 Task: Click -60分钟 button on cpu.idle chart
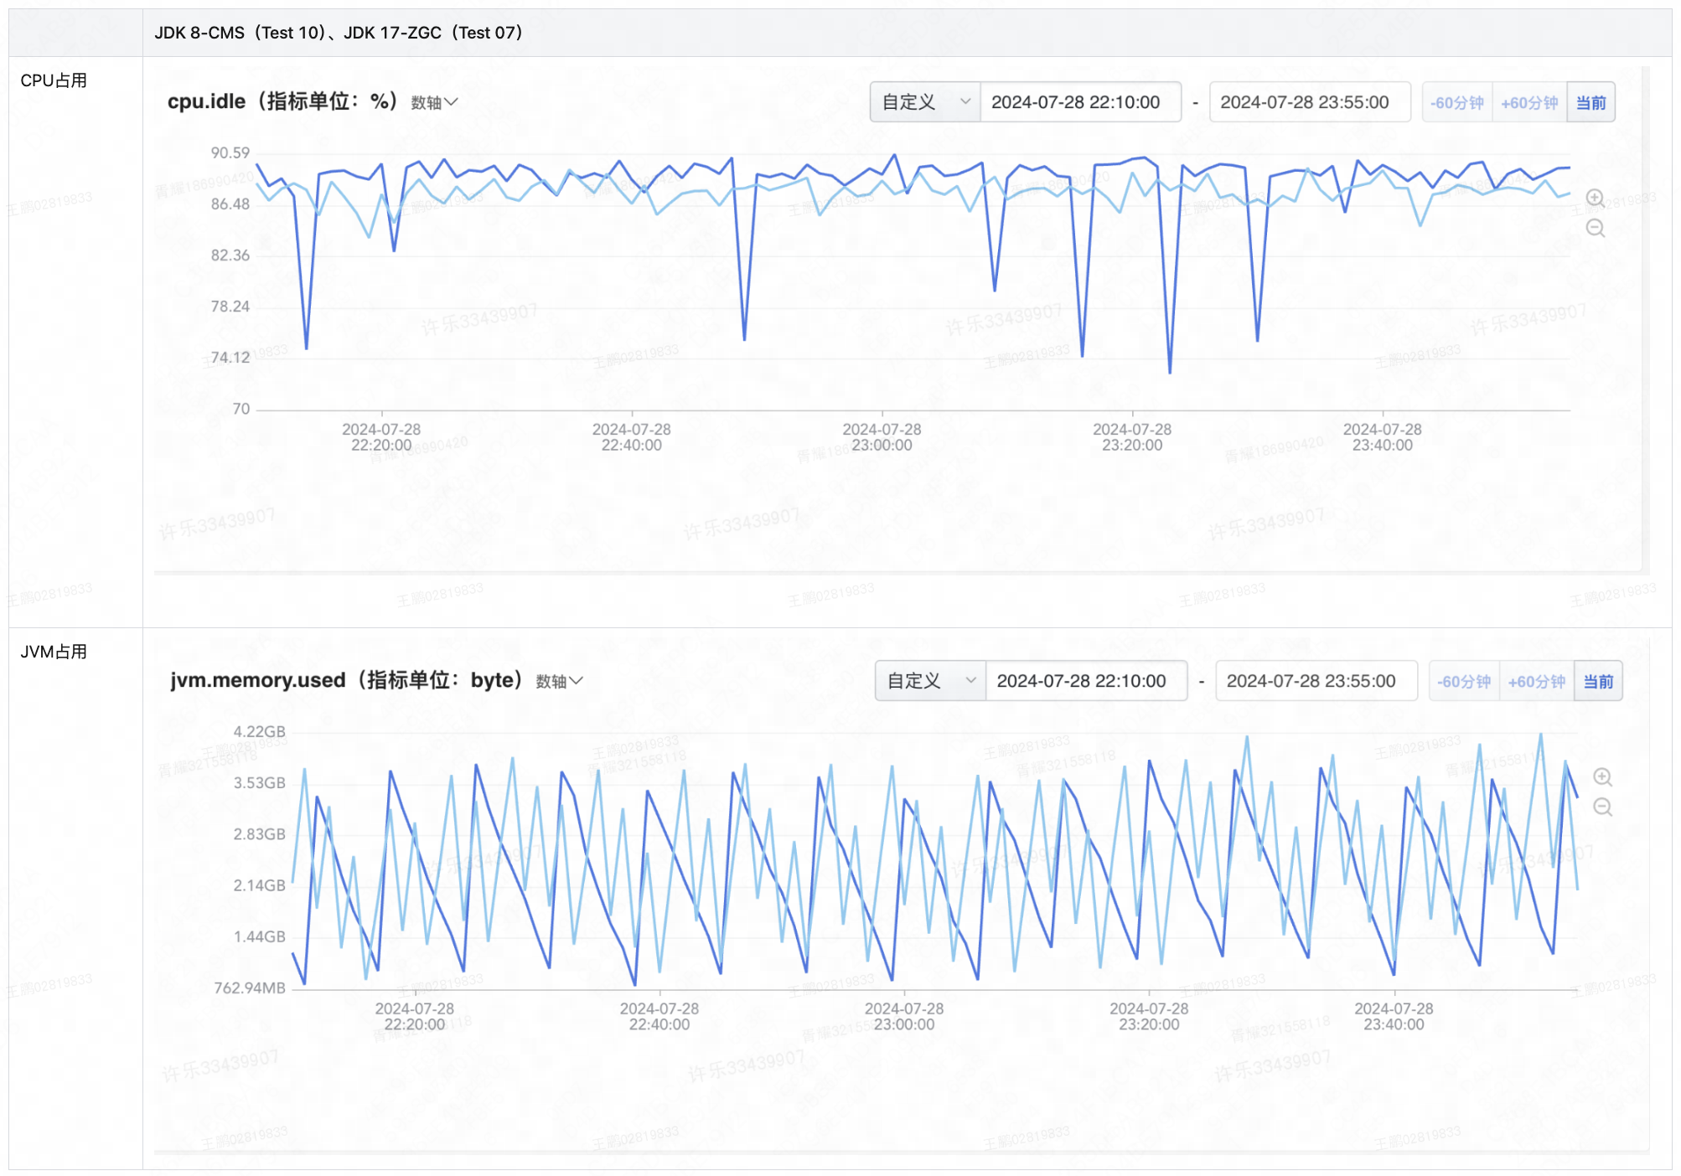pyautogui.click(x=1456, y=102)
